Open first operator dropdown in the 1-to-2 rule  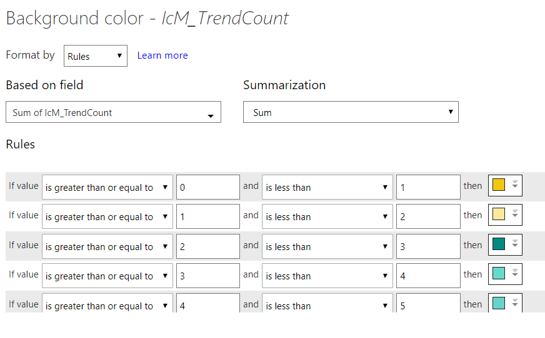tap(107, 216)
